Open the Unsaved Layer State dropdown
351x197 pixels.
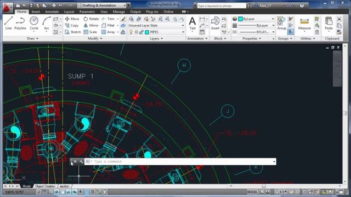tap(156, 26)
